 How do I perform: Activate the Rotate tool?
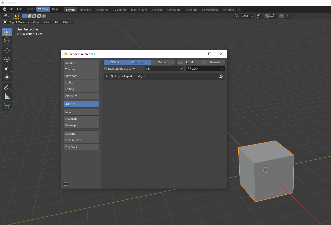(7, 60)
